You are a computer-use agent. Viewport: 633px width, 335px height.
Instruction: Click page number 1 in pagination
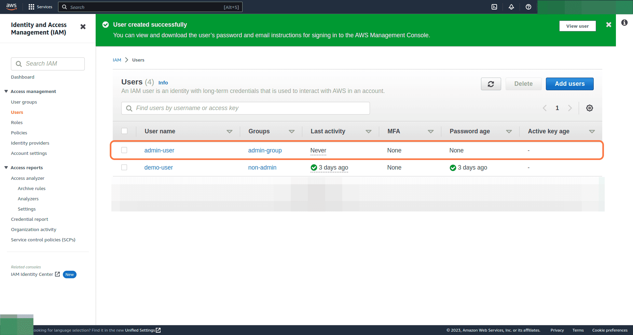(x=557, y=108)
